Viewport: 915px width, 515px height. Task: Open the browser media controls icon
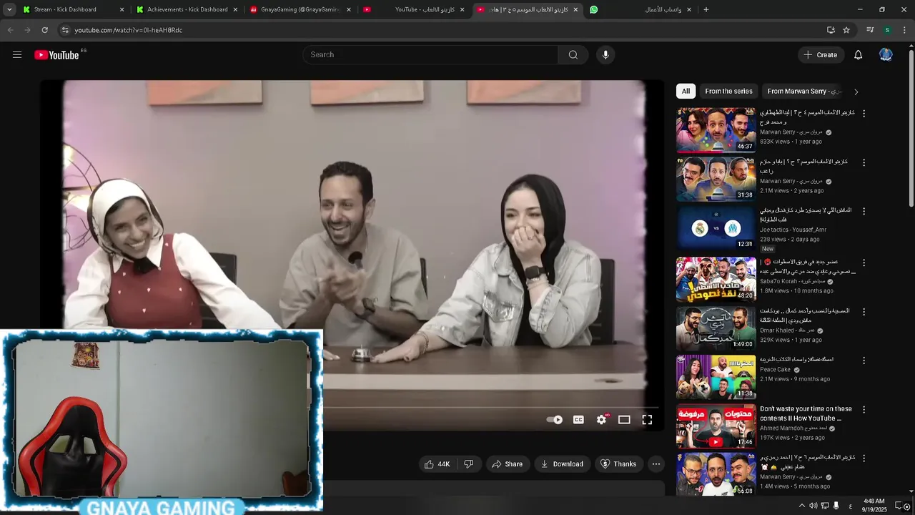coord(870,30)
